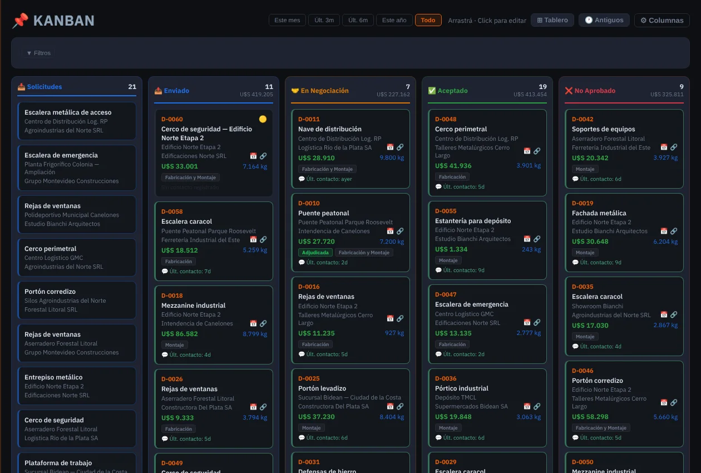Open the 'Escalera de emergencia' request card
Image resolution: width=701 pixels, height=473 pixels.
coord(77,168)
